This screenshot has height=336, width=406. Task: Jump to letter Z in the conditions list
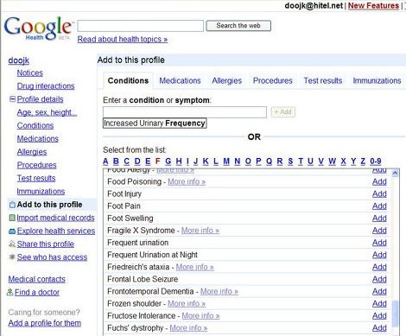(363, 162)
